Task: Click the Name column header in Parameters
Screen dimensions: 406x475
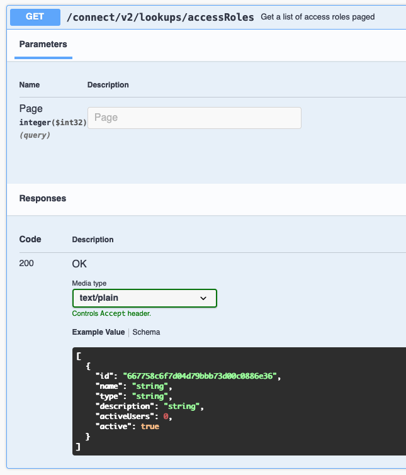Action: [30, 85]
